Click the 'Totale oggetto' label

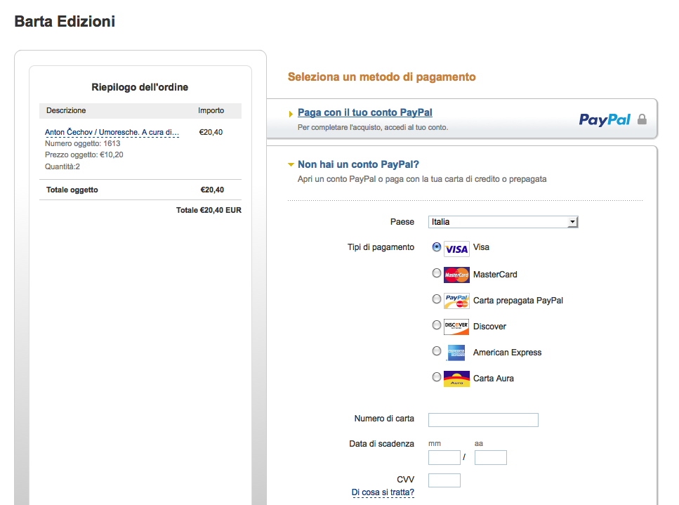coord(72,190)
